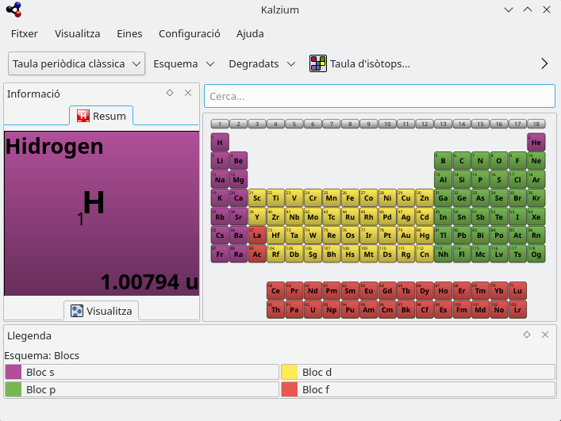Screen dimensions: 561x421
Task: Click the Bloc p green legend swatch
Action: pyautogui.click(x=13, y=389)
